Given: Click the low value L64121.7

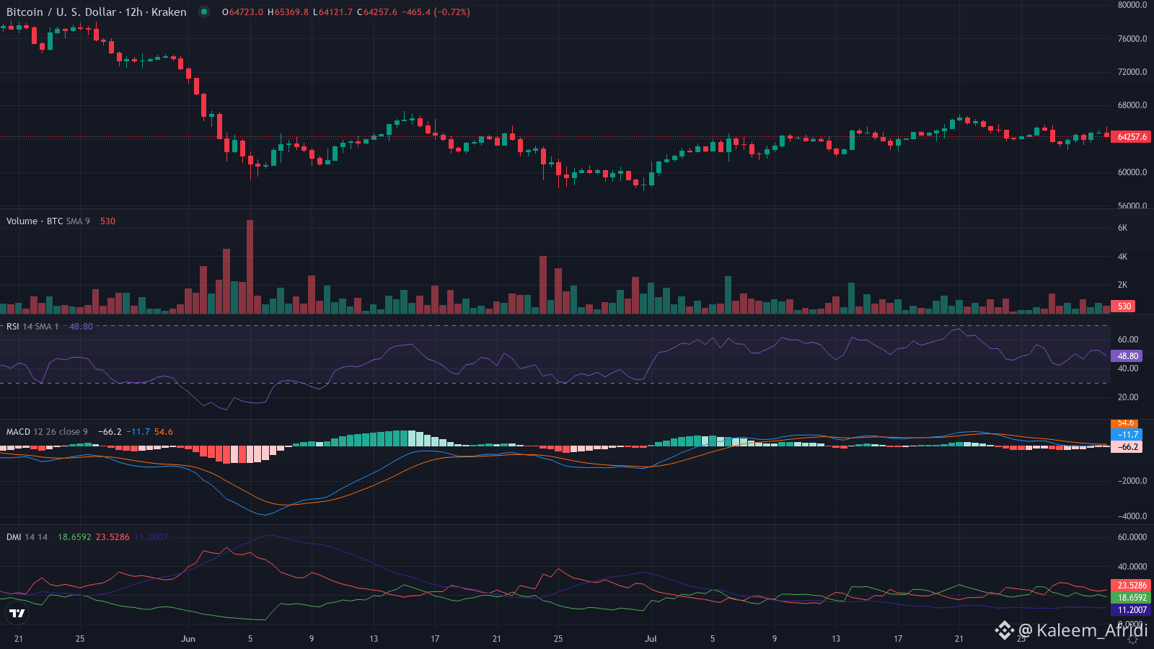Looking at the screenshot, I should click(332, 12).
